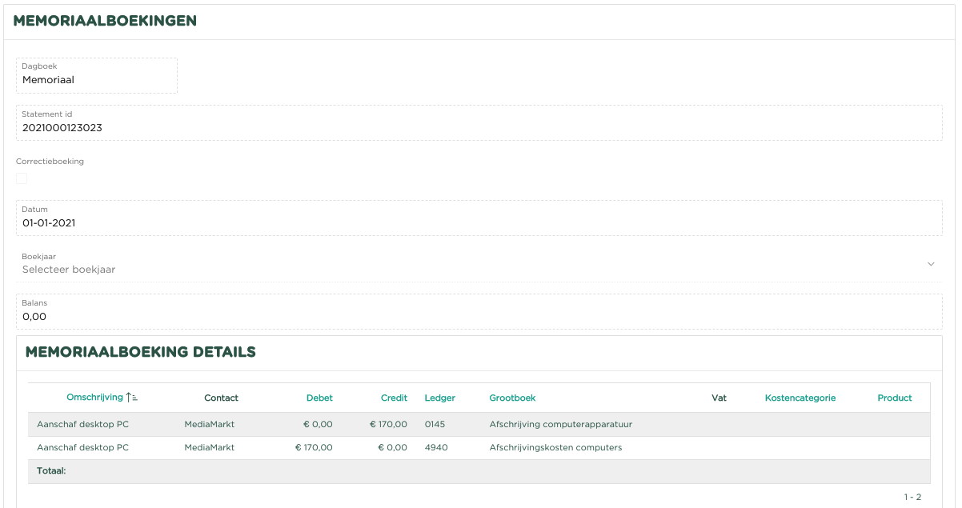Viewport: 962px width, 508px height.
Task: Sort table by Debet column
Action: pos(319,398)
